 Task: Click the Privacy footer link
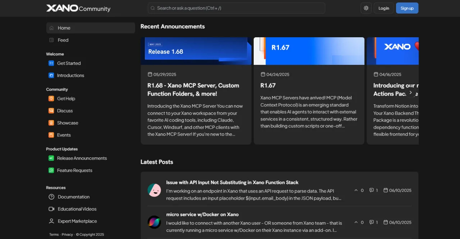[x=67, y=235]
